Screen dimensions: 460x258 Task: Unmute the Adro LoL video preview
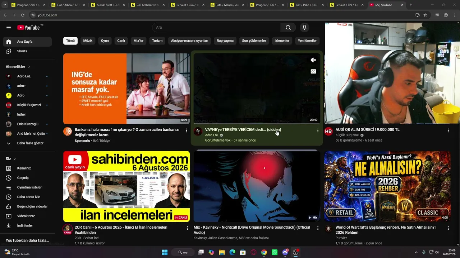(313, 60)
